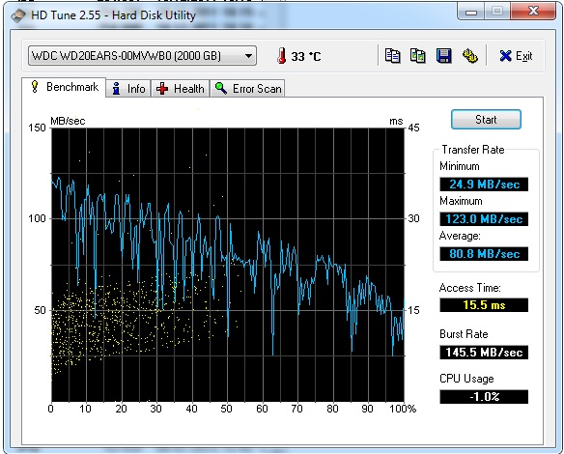Click the MB/sec axis label

tap(68, 121)
